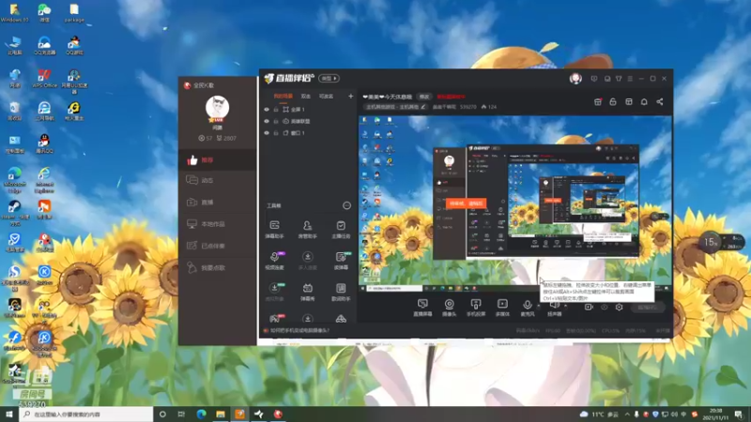
Task: Toggle mode pill next to 直播伴侣 logo
Action: click(x=330, y=78)
